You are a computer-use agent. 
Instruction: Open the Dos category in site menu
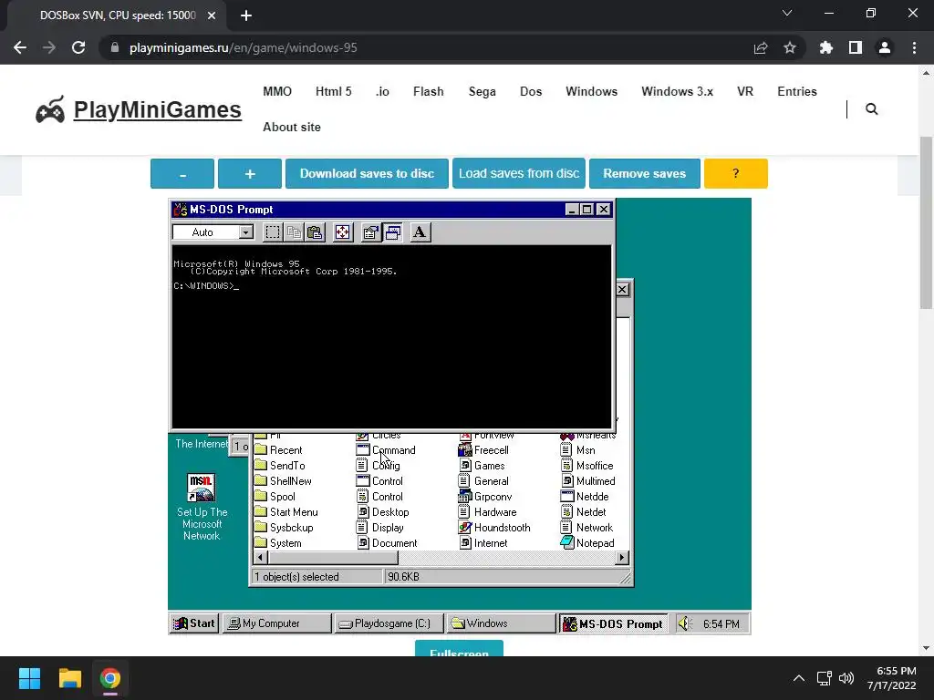click(x=531, y=92)
